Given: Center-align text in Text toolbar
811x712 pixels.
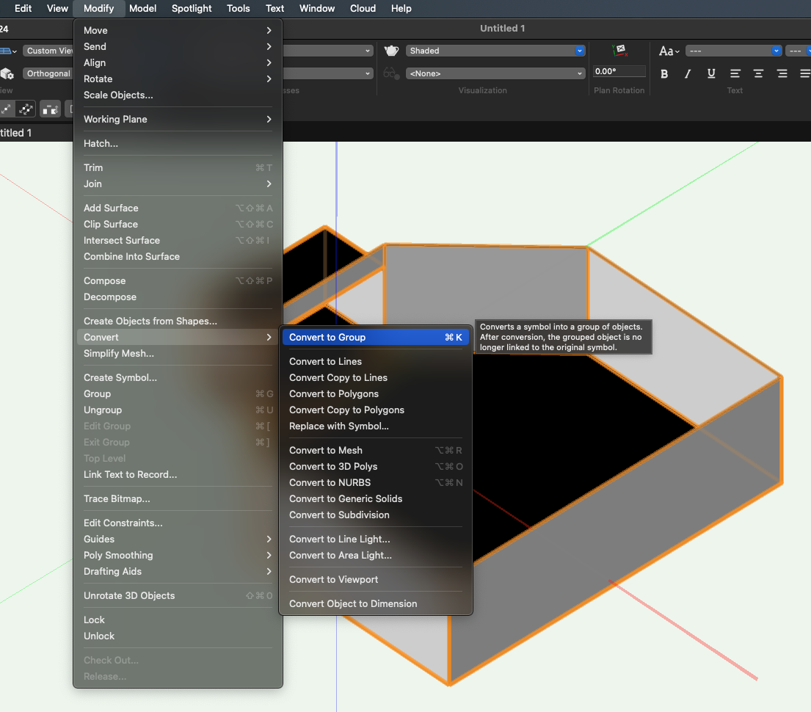Looking at the screenshot, I should 758,73.
